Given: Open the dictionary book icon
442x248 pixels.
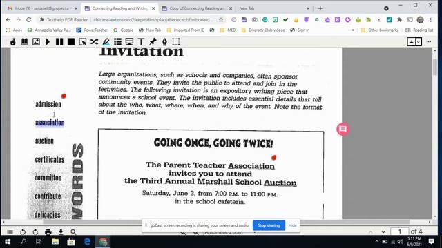Looking at the screenshot, I should [25, 42].
